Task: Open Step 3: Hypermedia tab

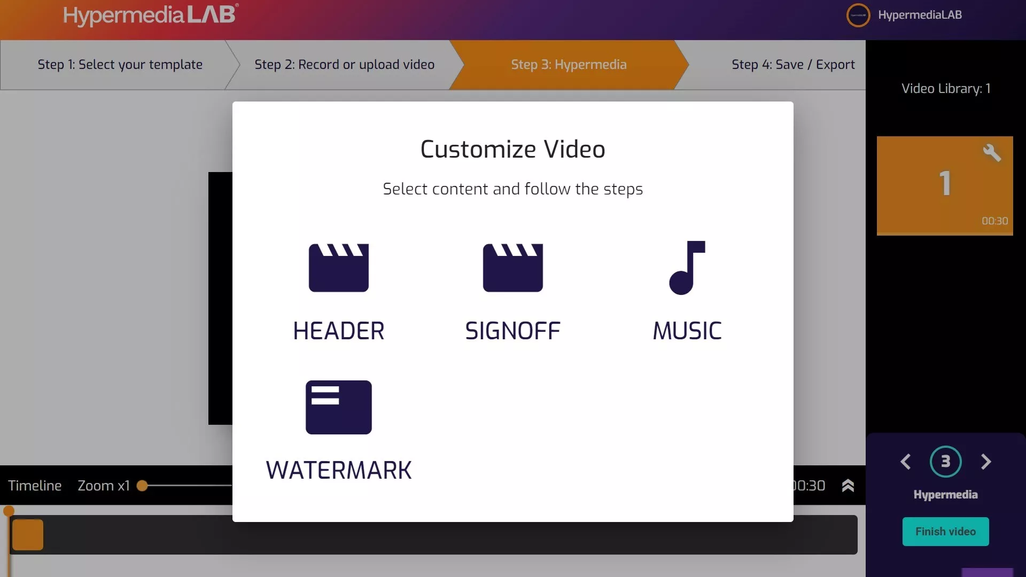Action: coord(568,65)
